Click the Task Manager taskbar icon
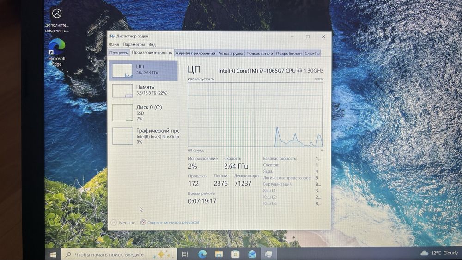Viewport: 462px width, 260px height. pos(268,254)
